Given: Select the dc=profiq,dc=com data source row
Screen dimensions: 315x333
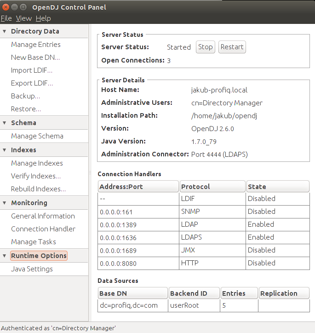Looking at the screenshot, I should pos(204,305).
